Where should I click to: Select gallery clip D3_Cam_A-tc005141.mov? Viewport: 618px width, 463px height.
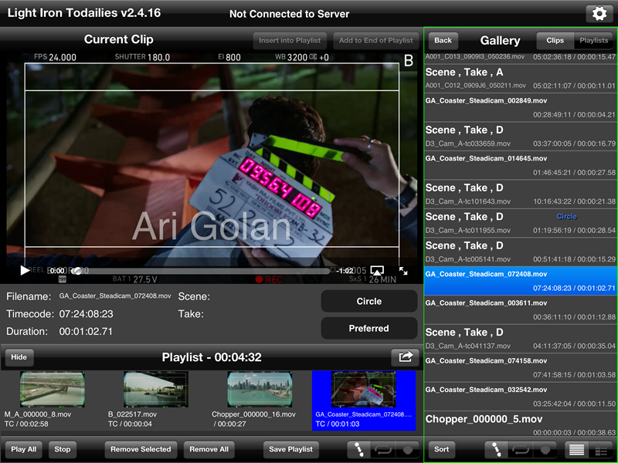click(520, 252)
